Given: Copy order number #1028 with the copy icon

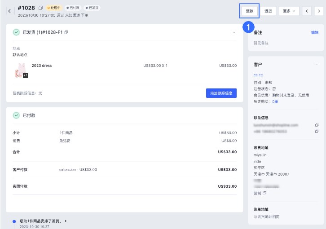Looking at the screenshot, I should click(41, 8).
